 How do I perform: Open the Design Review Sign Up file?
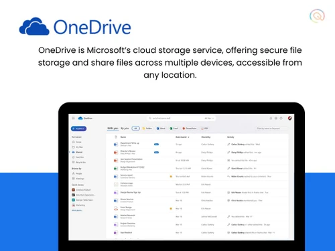click(131, 192)
